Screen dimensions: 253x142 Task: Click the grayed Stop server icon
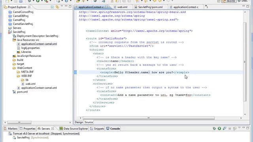coord(230,129)
